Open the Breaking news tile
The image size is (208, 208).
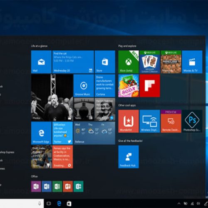pos(62,157)
